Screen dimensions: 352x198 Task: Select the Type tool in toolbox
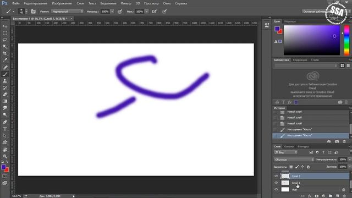coord(5,129)
